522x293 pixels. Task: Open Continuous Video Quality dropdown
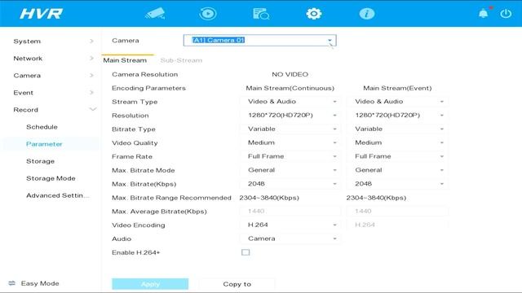tap(290, 142)
